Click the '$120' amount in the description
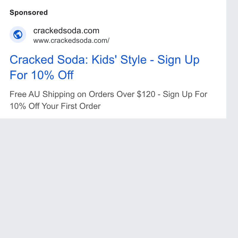This screenshot has width=238, height=238. [x=146, y=94]
